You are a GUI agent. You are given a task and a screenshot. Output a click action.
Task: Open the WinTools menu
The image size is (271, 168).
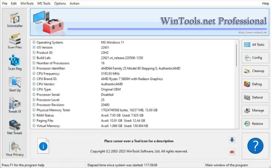point(27,4)
